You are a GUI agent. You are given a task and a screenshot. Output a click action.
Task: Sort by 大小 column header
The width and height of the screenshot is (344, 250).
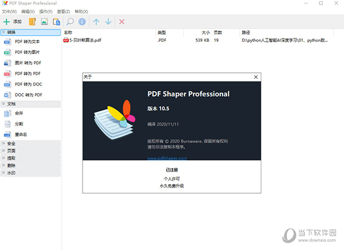(198, 33)
